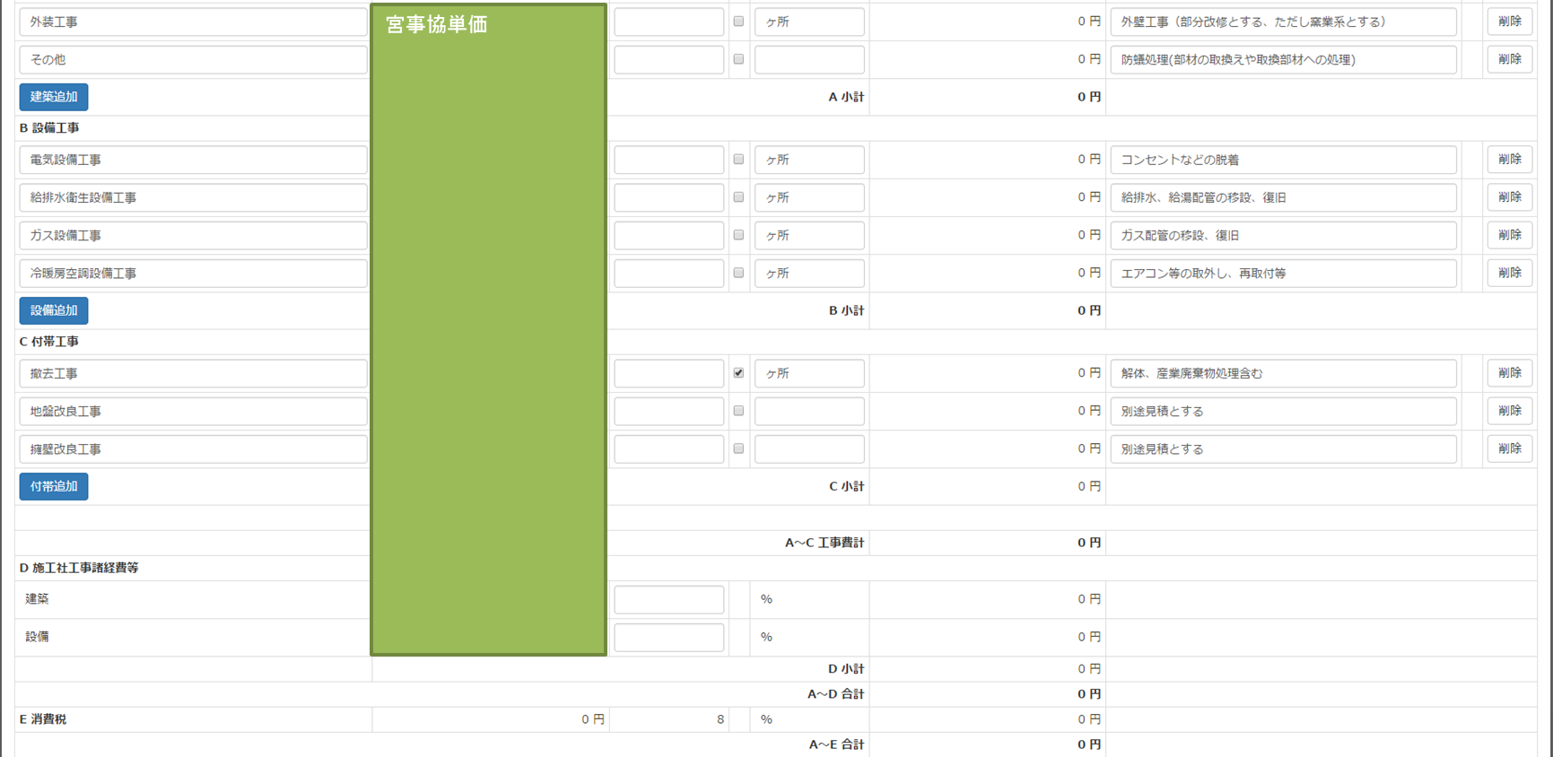Uncheck the checkbox for 撤去工事
1553x757 pixels.
[738, 373]
